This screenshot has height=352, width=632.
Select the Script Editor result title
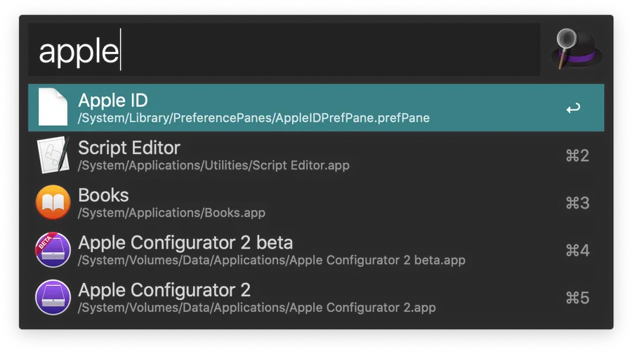(x=129, y=148)
